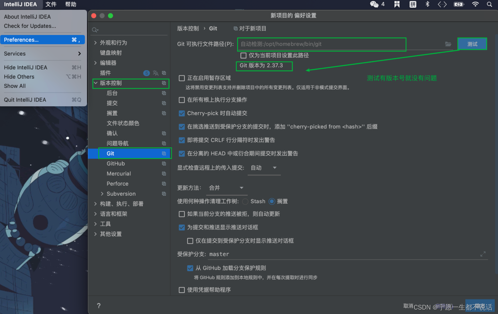
Task: Click the project-level icon on the Mercurial row
Action: click(164, 174)
